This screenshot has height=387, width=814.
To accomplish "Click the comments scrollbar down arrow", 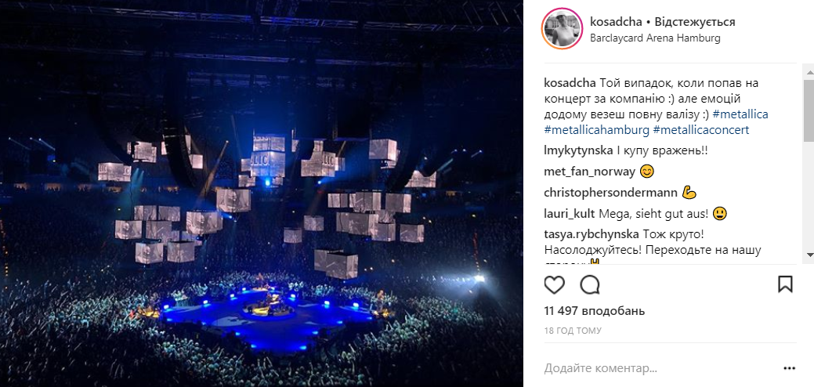I will tap(808, 255).
